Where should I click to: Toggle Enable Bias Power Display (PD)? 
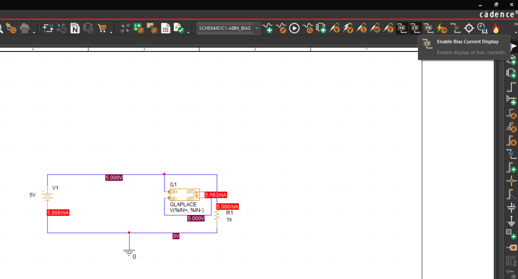pyautogui.click(x=428, y=28)
